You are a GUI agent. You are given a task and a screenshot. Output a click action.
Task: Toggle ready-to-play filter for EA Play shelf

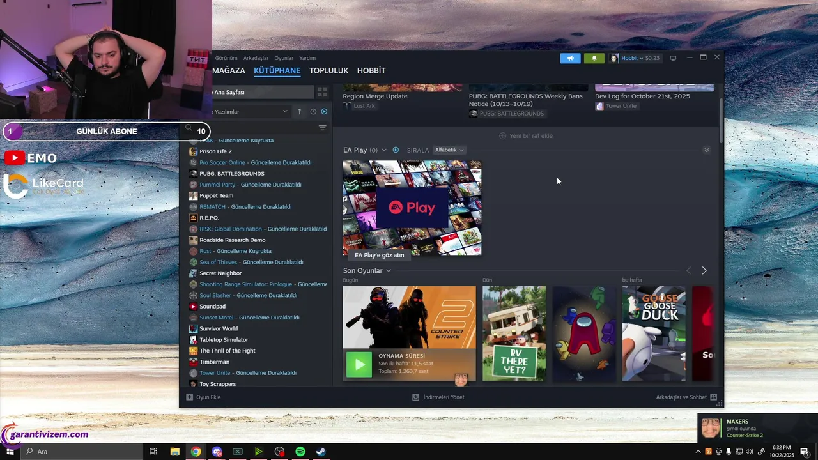(396, 150)
